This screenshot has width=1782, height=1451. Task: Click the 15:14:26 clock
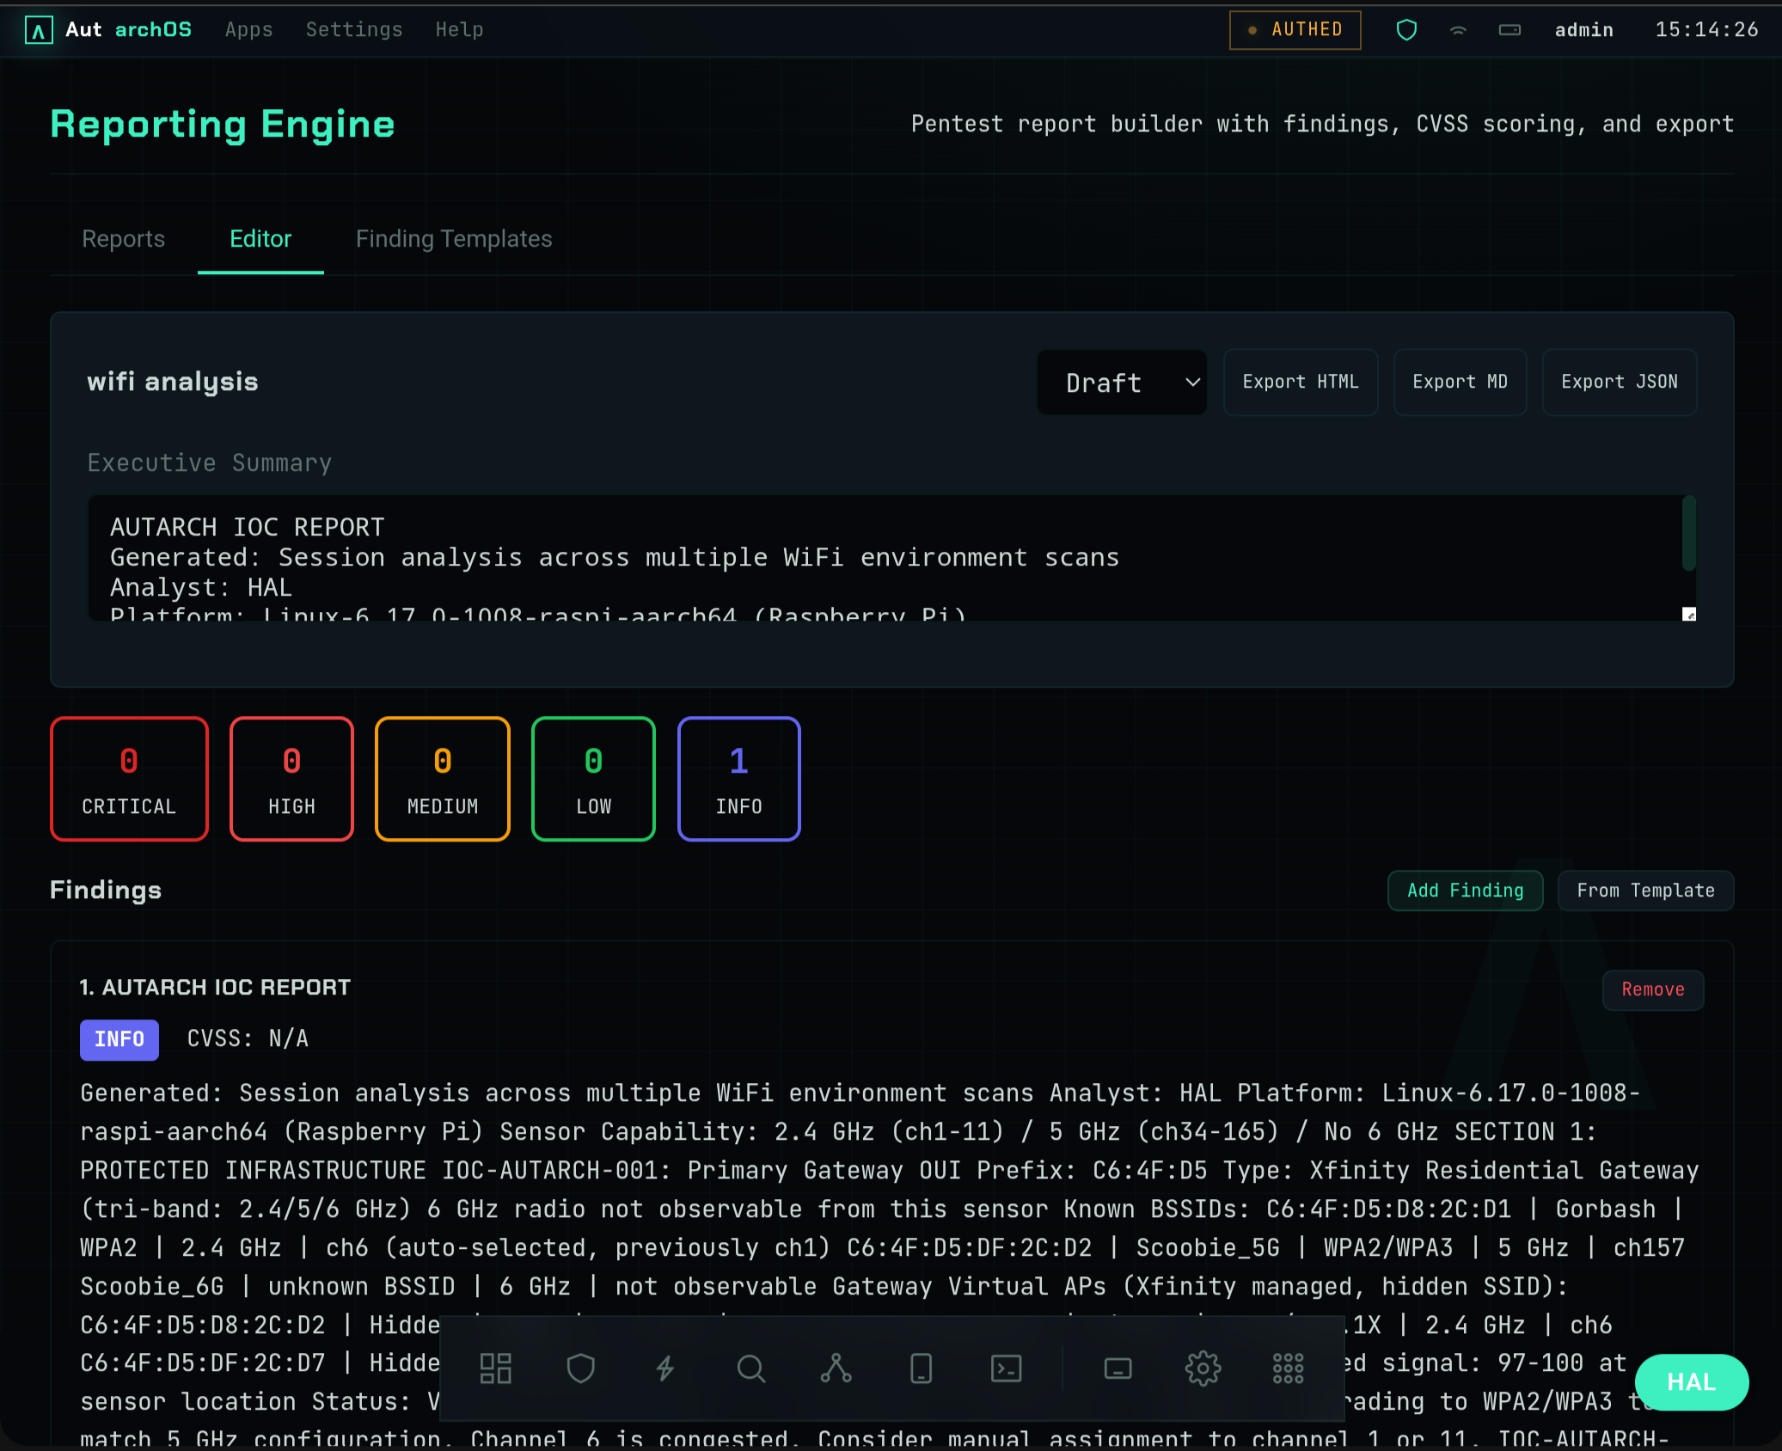tap(1706, 30)
